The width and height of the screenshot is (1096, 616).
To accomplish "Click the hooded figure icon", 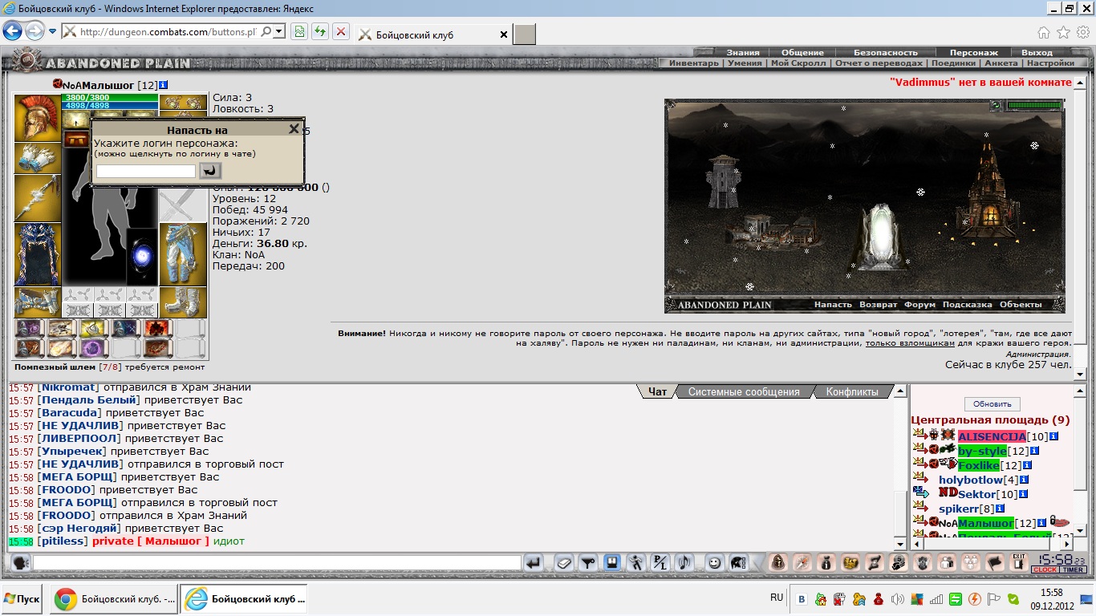I will click(777, 563).
